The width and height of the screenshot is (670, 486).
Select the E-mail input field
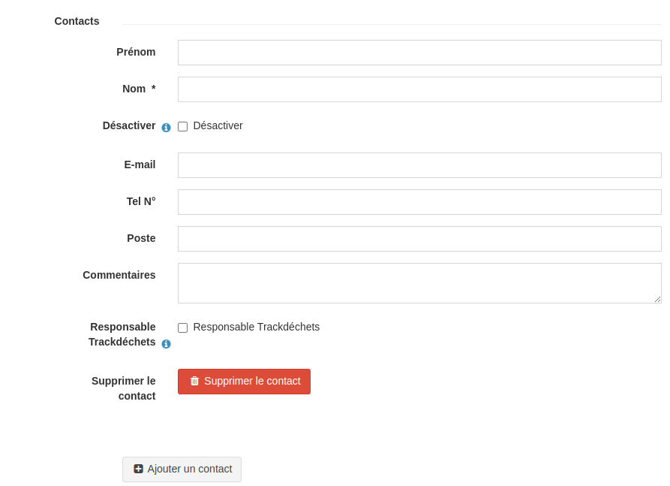coord(419,165)
